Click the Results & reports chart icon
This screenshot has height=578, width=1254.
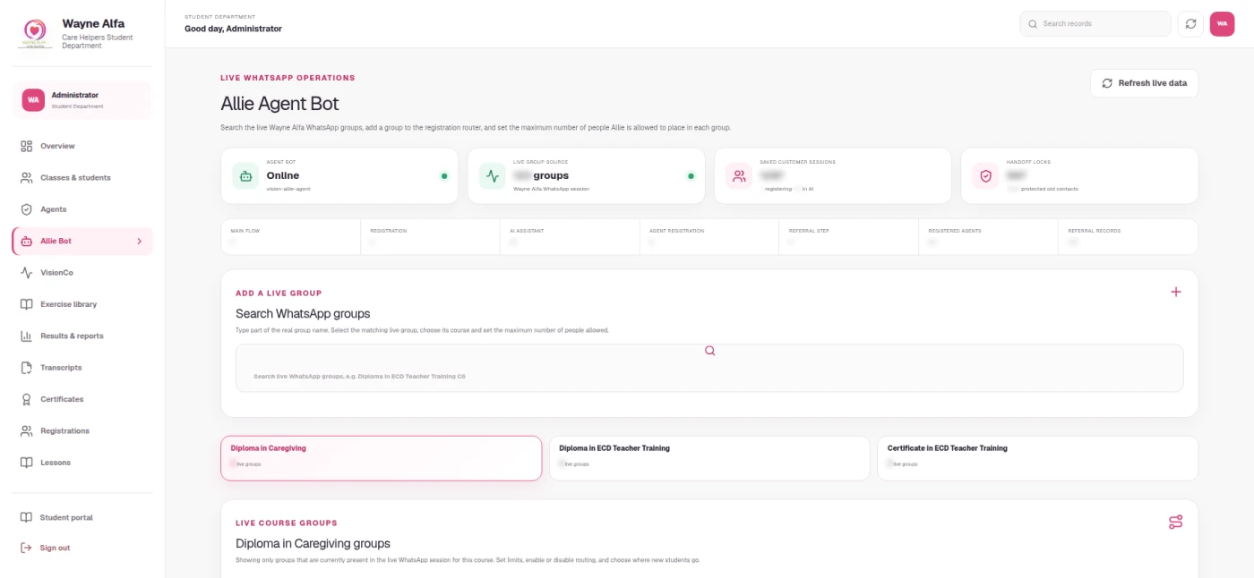26,336
